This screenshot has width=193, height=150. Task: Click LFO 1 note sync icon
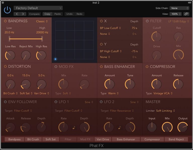74,127
